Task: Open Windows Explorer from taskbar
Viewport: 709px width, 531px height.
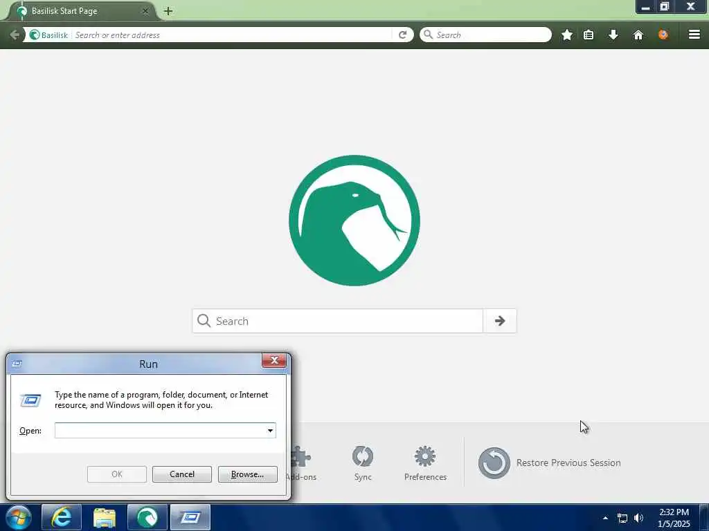Action: (x=105, y=517)
